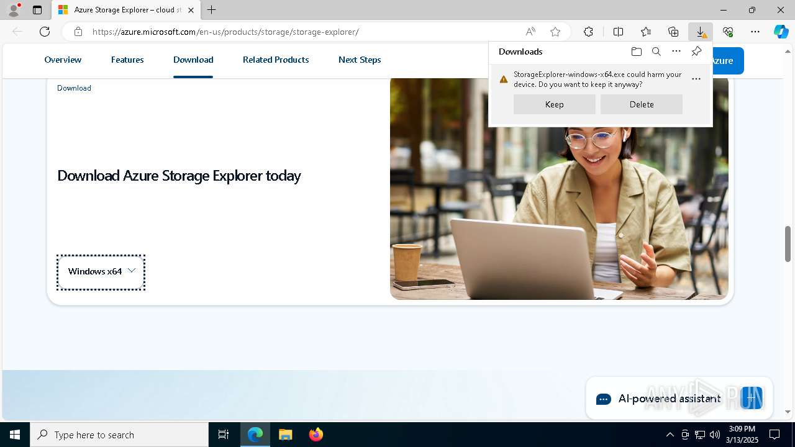Viewport: 795px width, 447px height.
Task: Open more actions for StorageExplorer download item
Action: click(x=696, y=79)
